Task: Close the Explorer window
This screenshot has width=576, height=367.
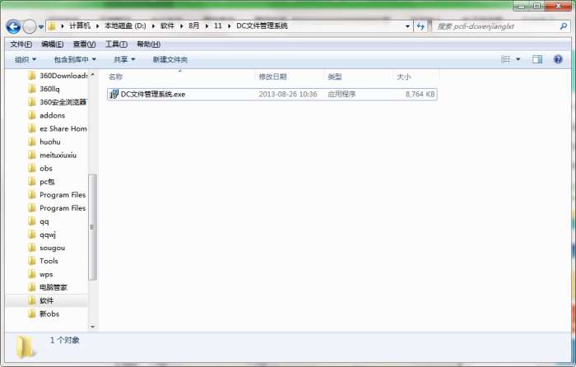Action: pyautogui.click(x=558, y=6)
